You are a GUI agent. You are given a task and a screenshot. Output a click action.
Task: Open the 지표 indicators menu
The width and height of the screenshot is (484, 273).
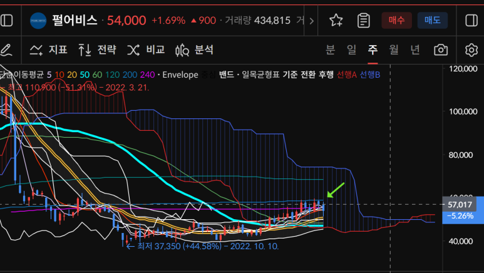click(x=48, y=49)
